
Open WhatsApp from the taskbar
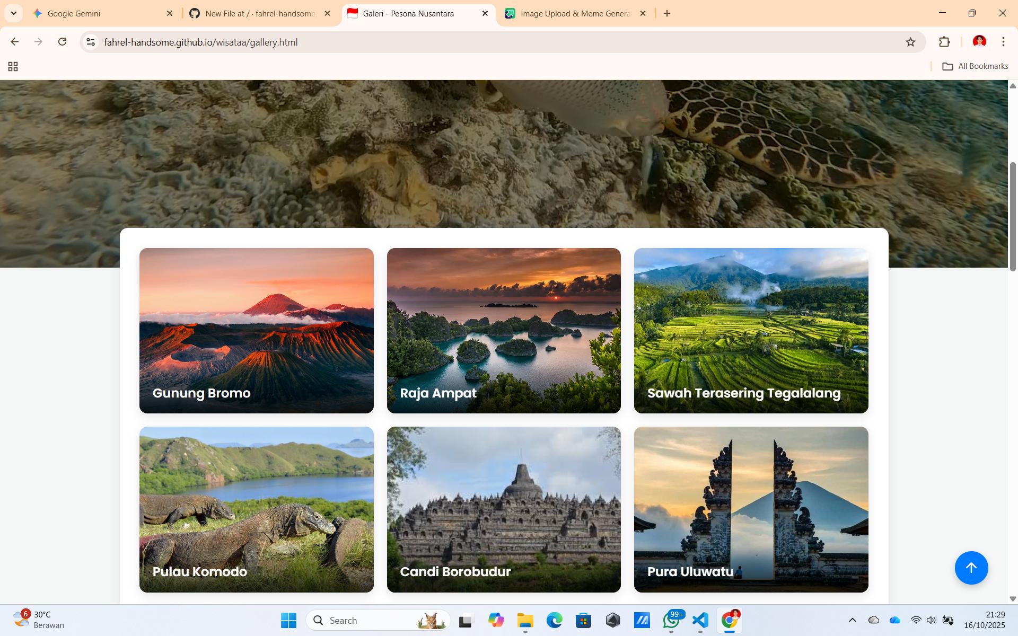[x=671, y=620]
